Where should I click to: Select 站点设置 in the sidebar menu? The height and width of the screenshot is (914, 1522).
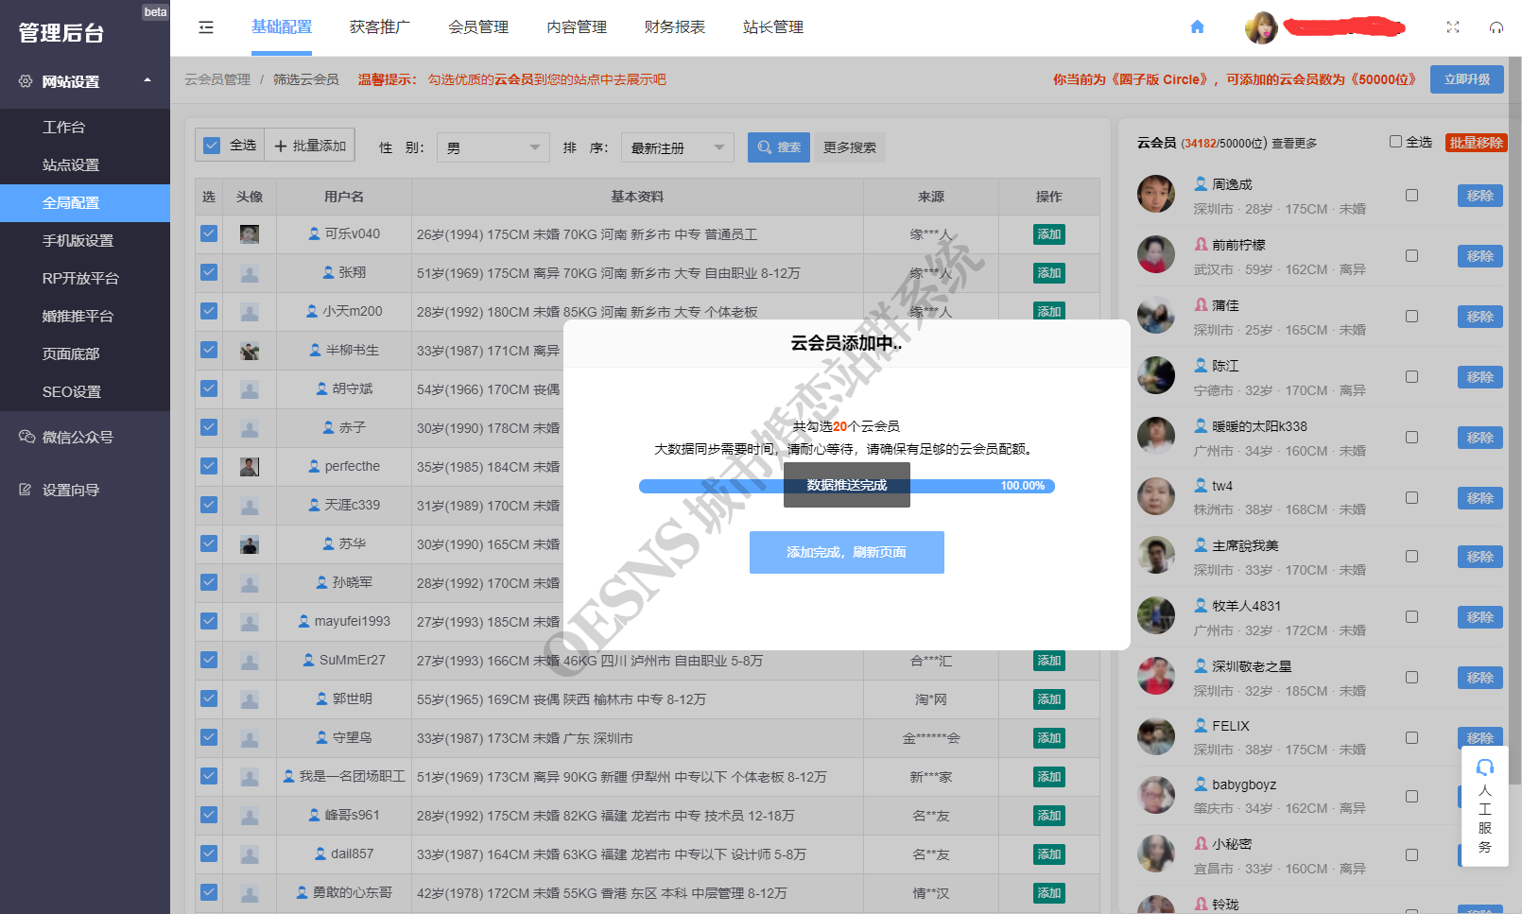[x=71, y=164]
